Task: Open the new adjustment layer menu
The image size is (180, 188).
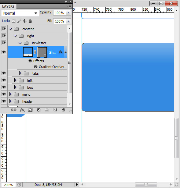Action: [39, 110]
